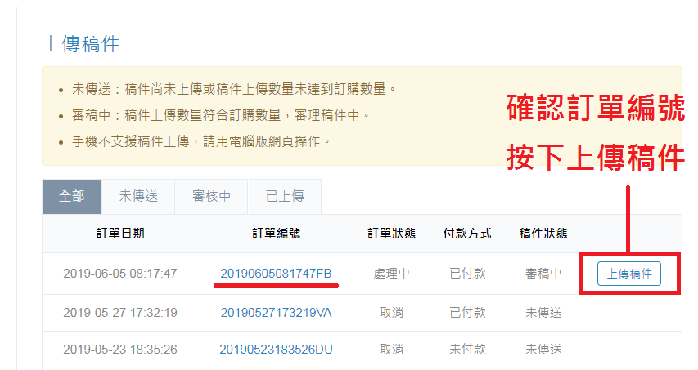The width and height of the screenshot is (698, 370).
Task: Click the 審稿中 manuscript status cell
Action: coord(543,274)
